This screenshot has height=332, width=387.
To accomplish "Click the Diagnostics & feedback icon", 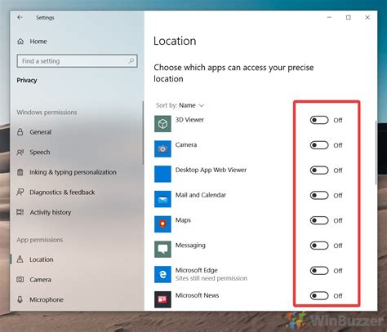I will [x=20, y=193].
